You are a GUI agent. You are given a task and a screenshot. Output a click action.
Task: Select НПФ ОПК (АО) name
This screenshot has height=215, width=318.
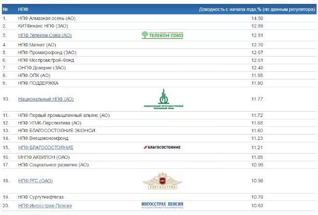coord(34,75)
